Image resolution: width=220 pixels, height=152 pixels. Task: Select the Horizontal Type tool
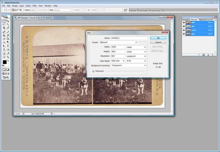pos(8,46)
